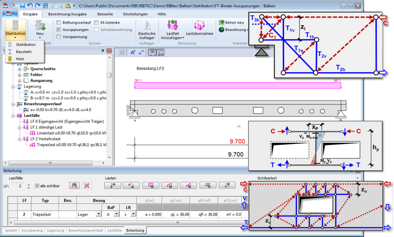Add a uniform line load icon
The width and height of the screenshot is (394, 237).
click(x=151, y=185)
